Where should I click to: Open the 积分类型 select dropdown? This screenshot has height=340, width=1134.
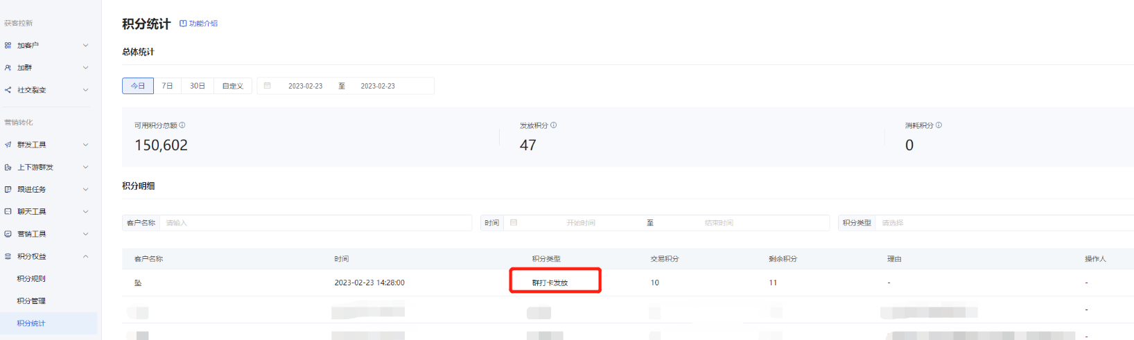pyautogui.click(x=1004, y=223)
